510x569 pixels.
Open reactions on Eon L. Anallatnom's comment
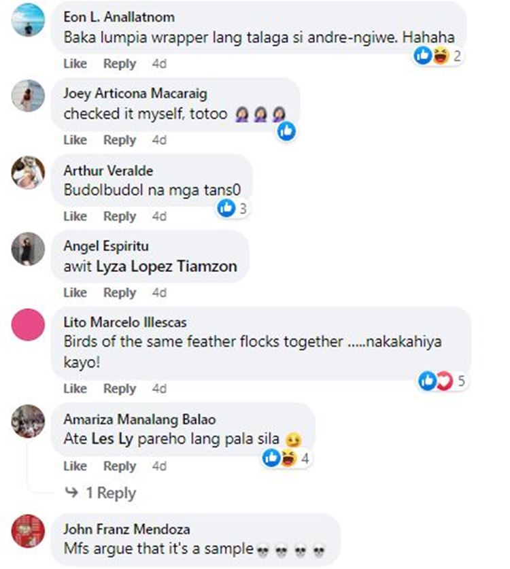click(x=437, y=56)
